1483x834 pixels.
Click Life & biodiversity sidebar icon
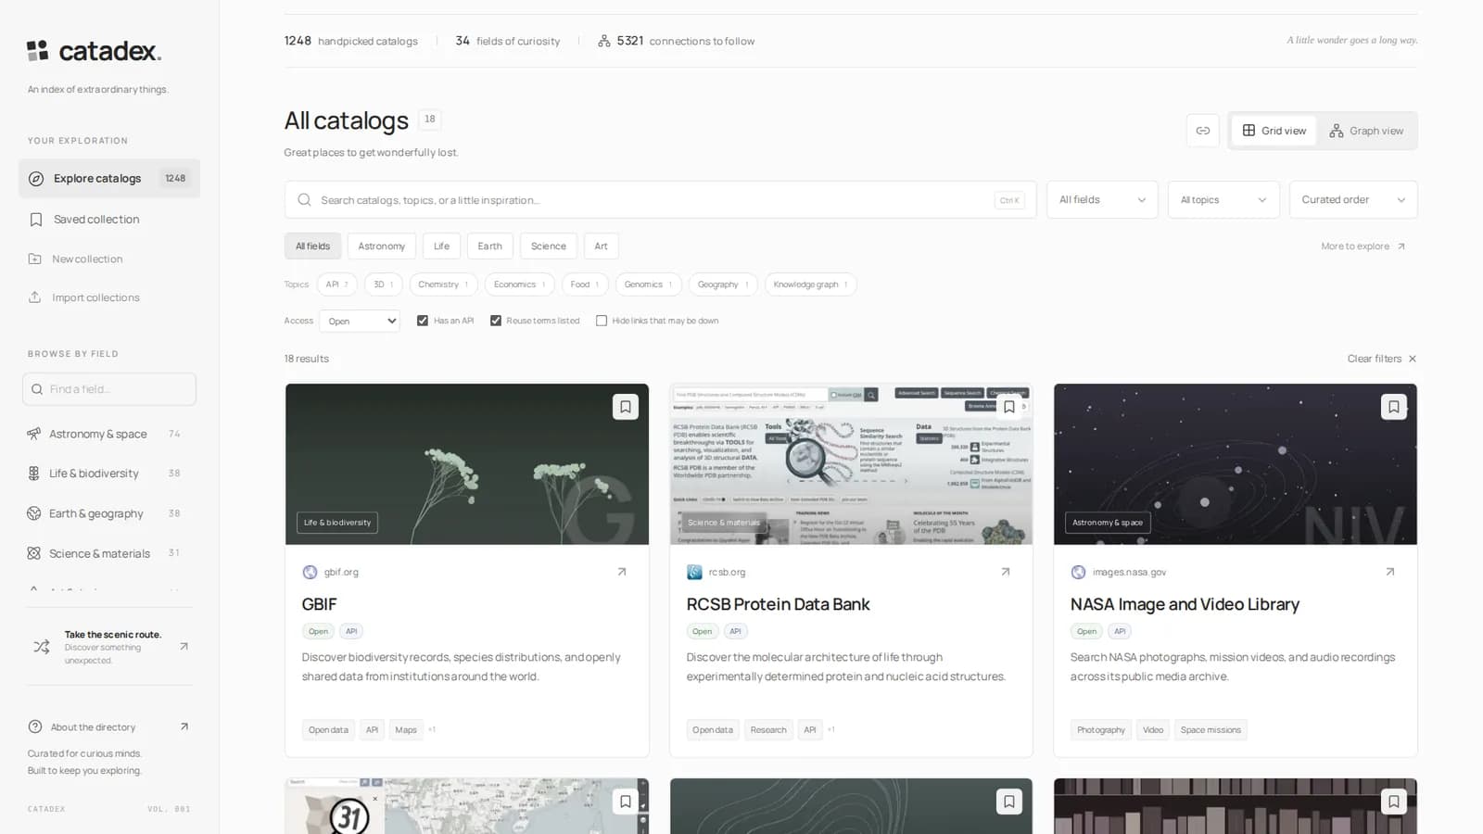(x=34, y=474)
